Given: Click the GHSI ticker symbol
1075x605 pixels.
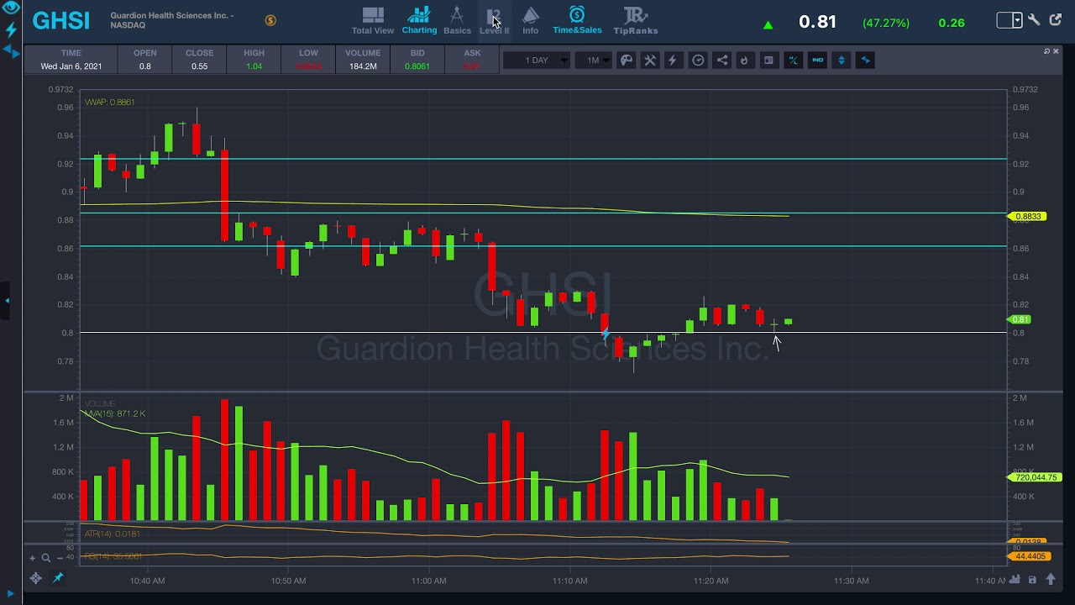Looking at the screenshot, I should point(60,21).
